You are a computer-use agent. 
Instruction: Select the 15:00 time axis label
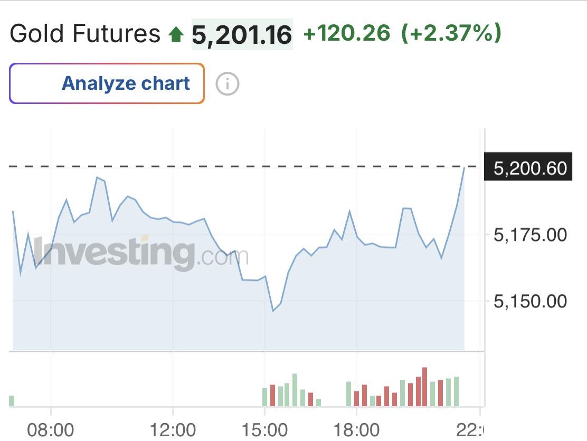pyautogui.click(x=264, y=430)
